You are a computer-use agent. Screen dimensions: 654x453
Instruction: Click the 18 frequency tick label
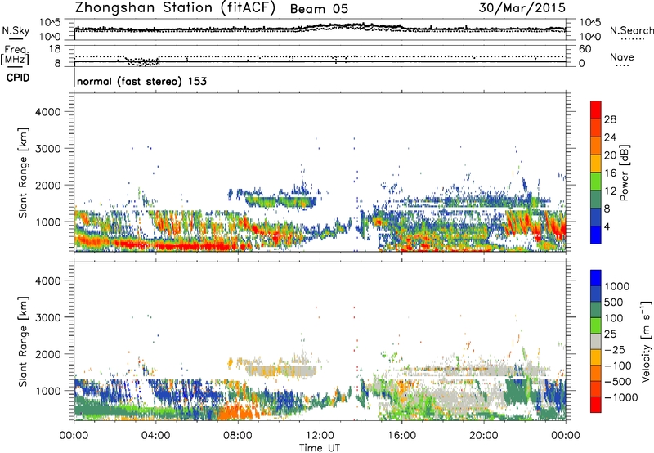click(x=55, y=49)
